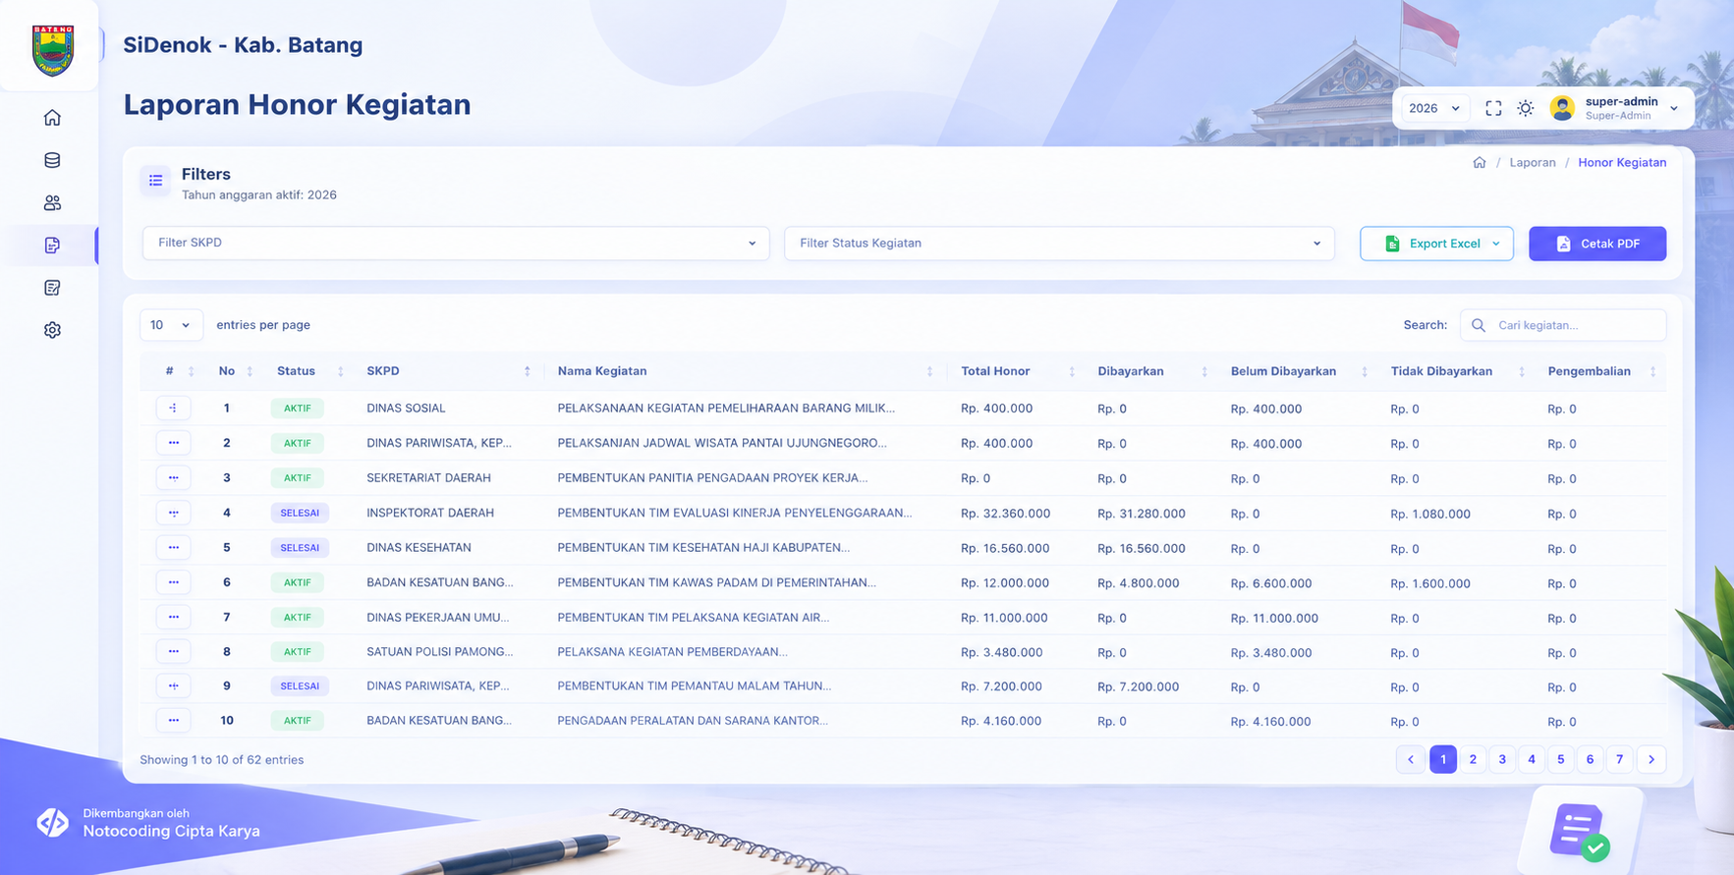The width and height of the screenshot is (1734, 875).
Task: Open row actions for row number 10
Action: (173, 721)
